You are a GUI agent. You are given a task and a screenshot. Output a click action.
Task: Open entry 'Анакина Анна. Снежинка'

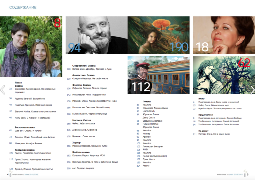coord(85,130)
